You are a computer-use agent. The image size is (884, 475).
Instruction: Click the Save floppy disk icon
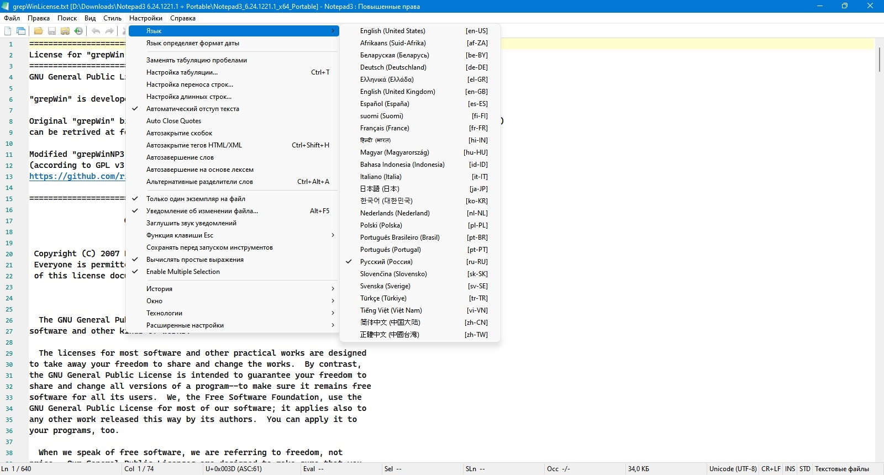click(52, 31)
